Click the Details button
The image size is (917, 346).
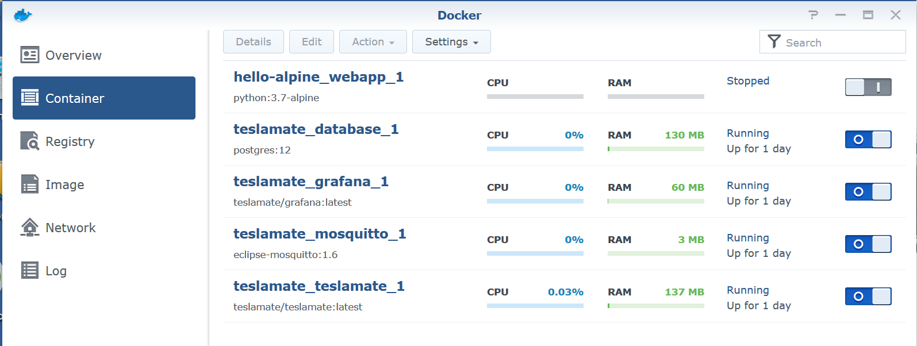[254, 42]
